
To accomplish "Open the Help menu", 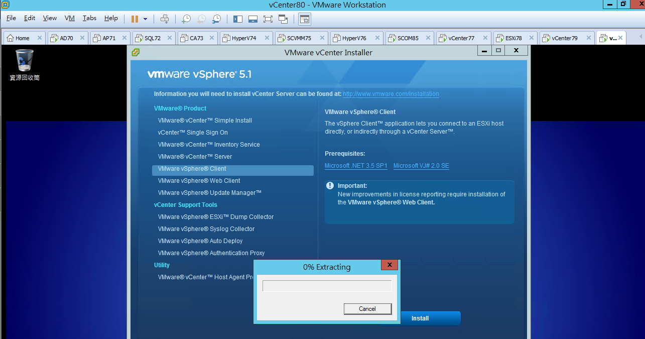I will pos(111,18).
